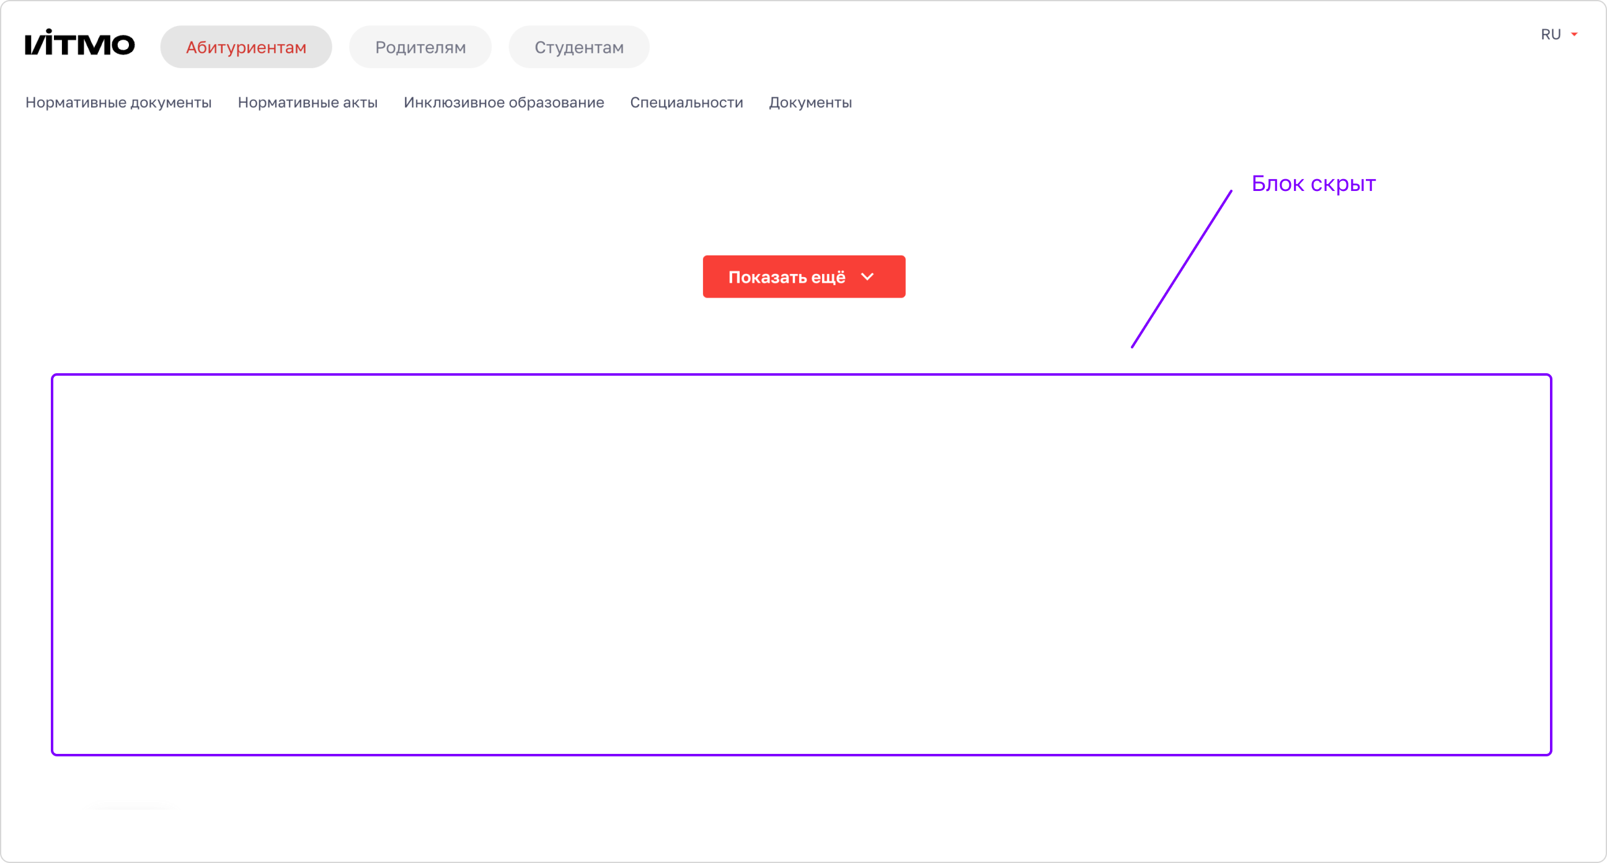The width and height of the screenshot is (1607, 863).
Task: Select the Абитуриентам tab
Action: click(246, 46)
